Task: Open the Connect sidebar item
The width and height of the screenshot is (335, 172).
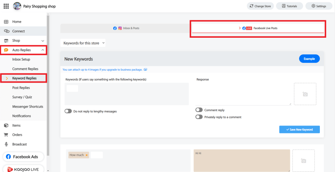Action: [x=23, y=31]
